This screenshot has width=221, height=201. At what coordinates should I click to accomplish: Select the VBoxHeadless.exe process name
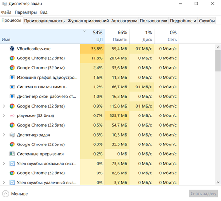click(33, 49)
